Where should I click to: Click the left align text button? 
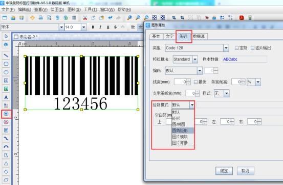pyautogui.click(x=133, y=27)
